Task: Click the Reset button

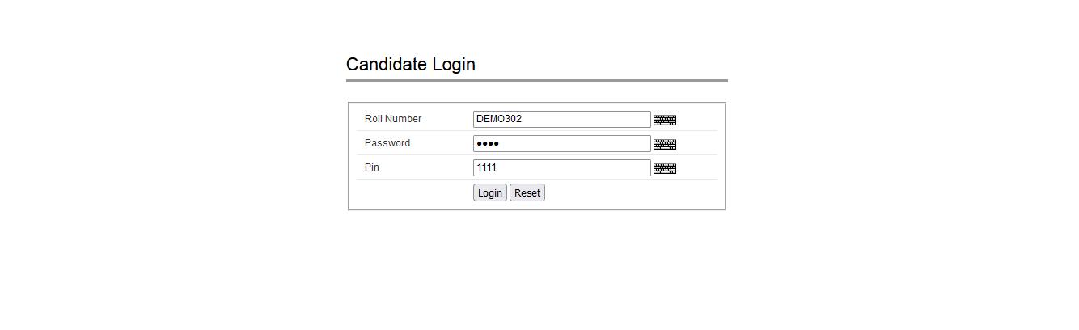Action: pyautogui.click(x=527, y=192)
